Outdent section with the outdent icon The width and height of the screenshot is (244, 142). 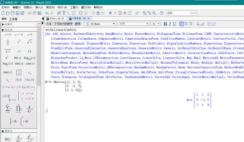(x=86, y=13)
